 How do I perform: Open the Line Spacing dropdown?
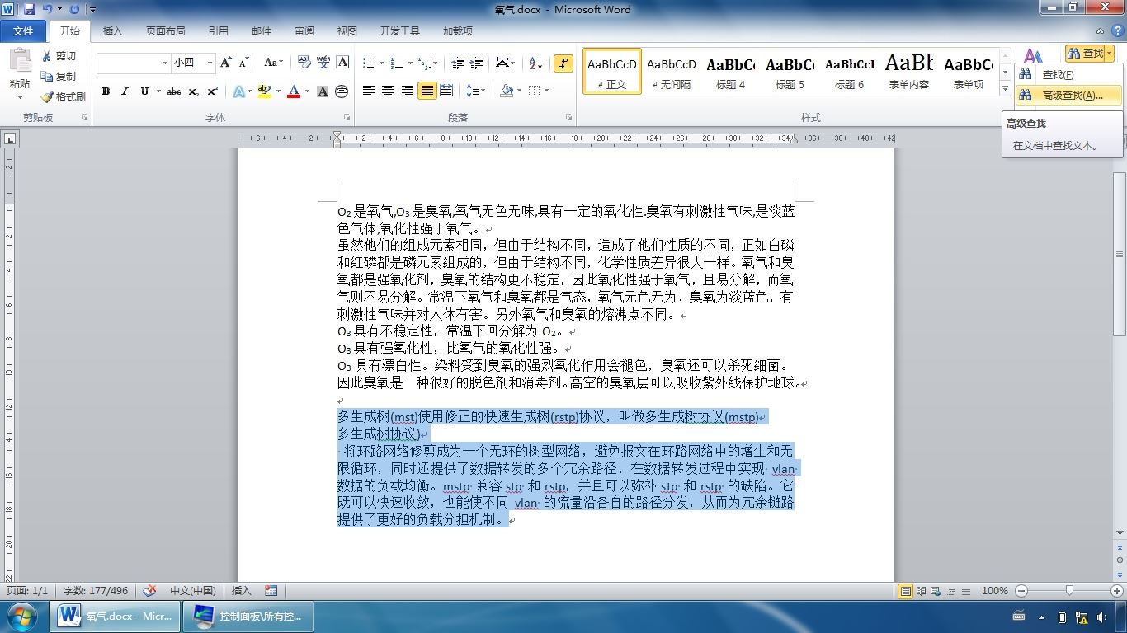pos(476,91)
